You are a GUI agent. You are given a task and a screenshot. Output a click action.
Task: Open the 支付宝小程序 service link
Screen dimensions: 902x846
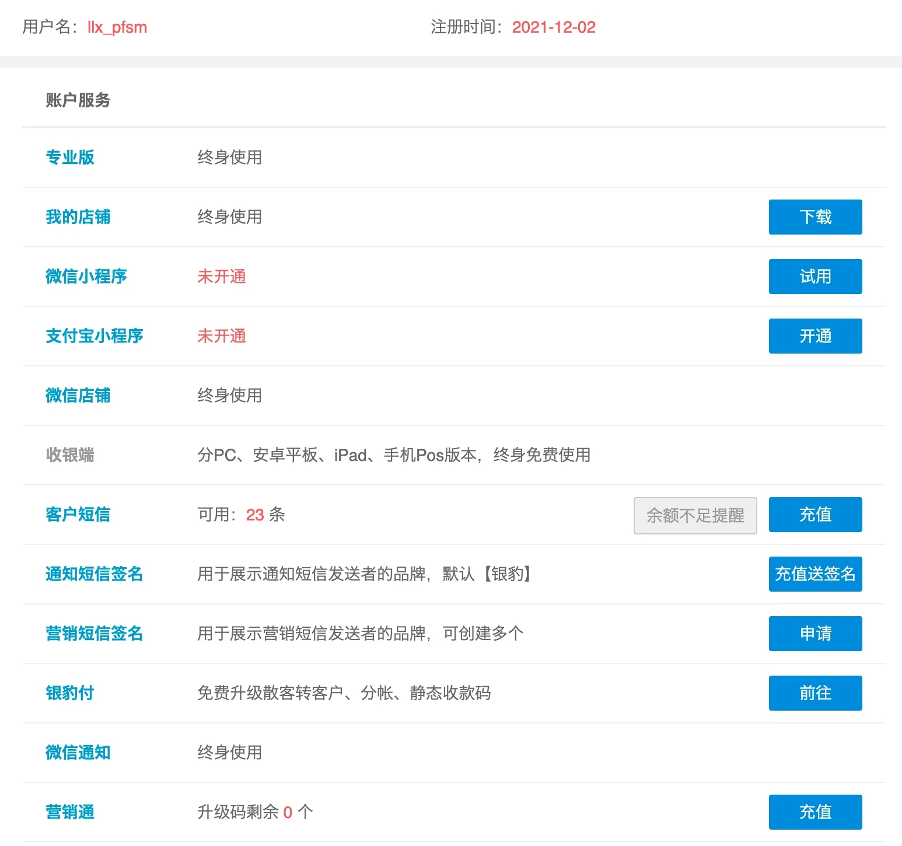tap(95, 336)
